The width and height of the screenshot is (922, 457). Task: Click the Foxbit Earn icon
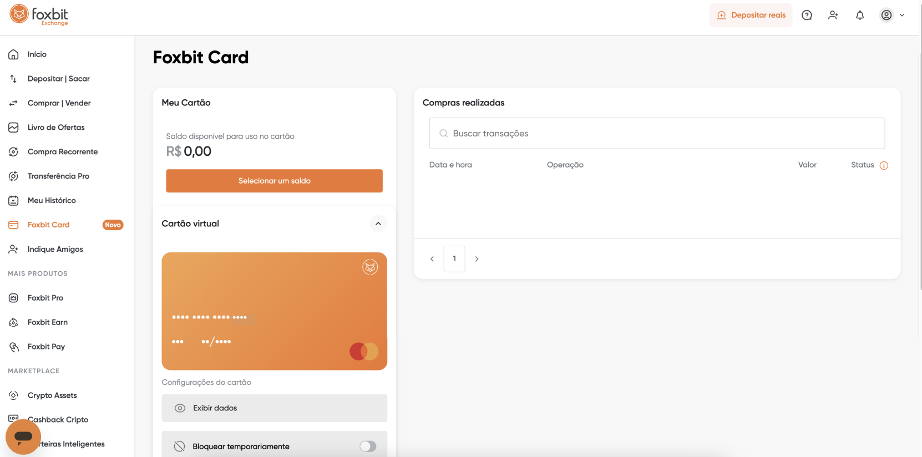[13, 323]
